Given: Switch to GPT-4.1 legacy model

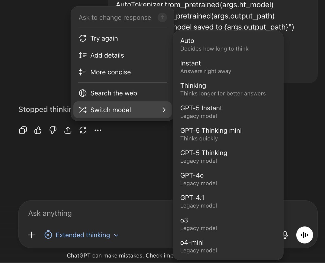Looking at the screenshot, I should click(x=228, y=202).
